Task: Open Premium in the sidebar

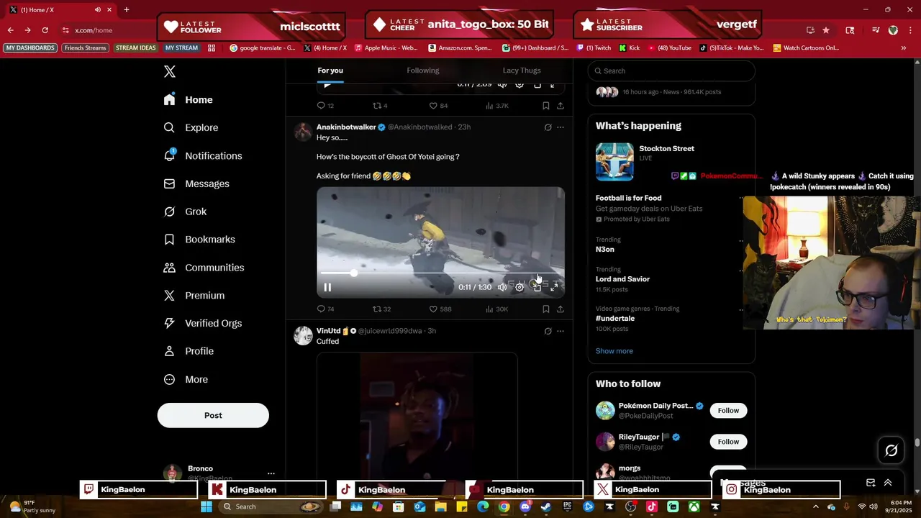Action: 194,296
